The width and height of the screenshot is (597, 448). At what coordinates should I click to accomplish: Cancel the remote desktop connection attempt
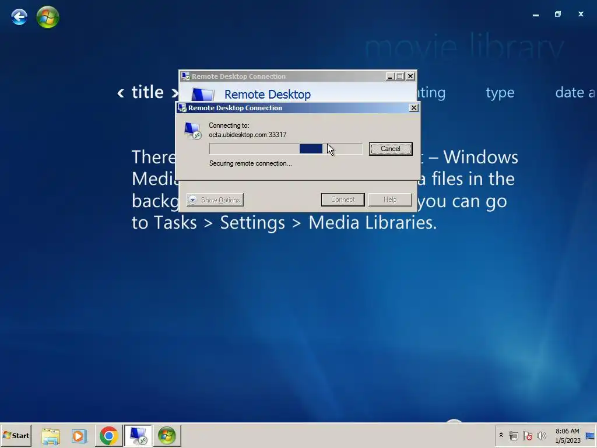[390, 149]
